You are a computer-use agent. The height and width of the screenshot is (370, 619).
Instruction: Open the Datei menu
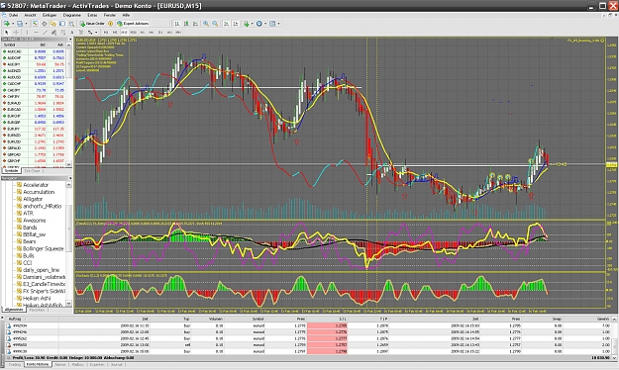coord(13,15)
